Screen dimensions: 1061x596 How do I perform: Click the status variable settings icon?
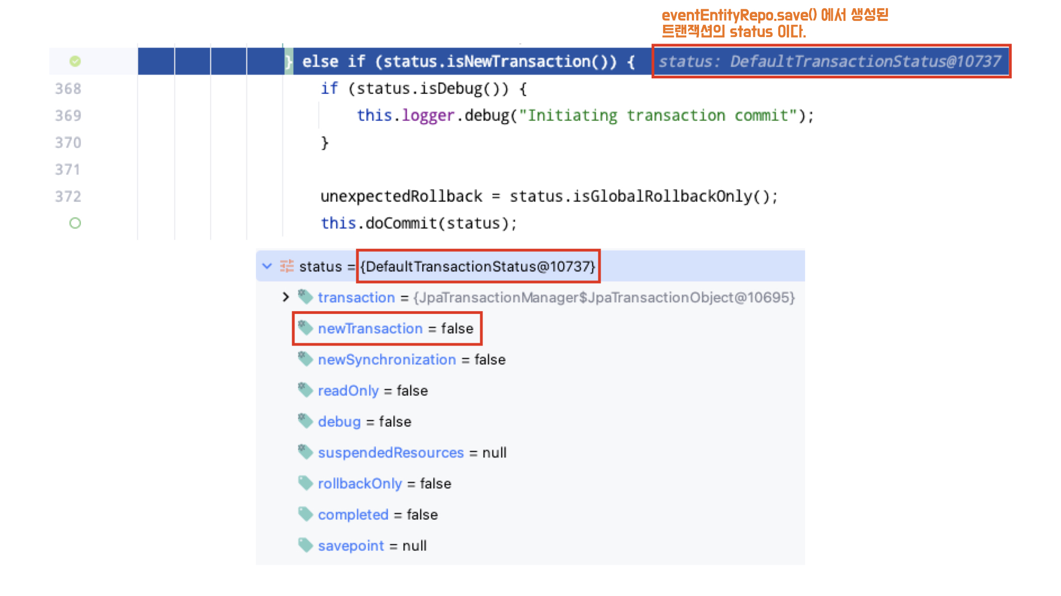[287, 266]
